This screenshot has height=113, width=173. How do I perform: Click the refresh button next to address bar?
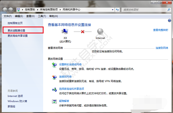117,10
